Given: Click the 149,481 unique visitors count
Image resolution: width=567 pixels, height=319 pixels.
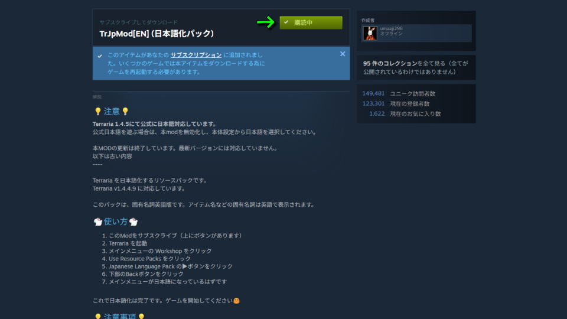Looking at the screenshot, I should coord(373,94).
